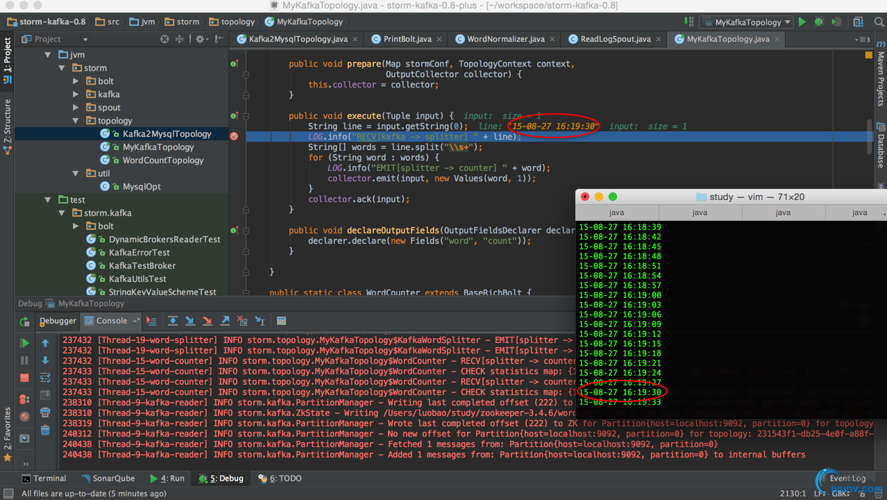The height and width of the screenshot is (500, 887).
Task: Switch to the Kafka2MysqlTopology.java tab
Action: coord(298,39)
